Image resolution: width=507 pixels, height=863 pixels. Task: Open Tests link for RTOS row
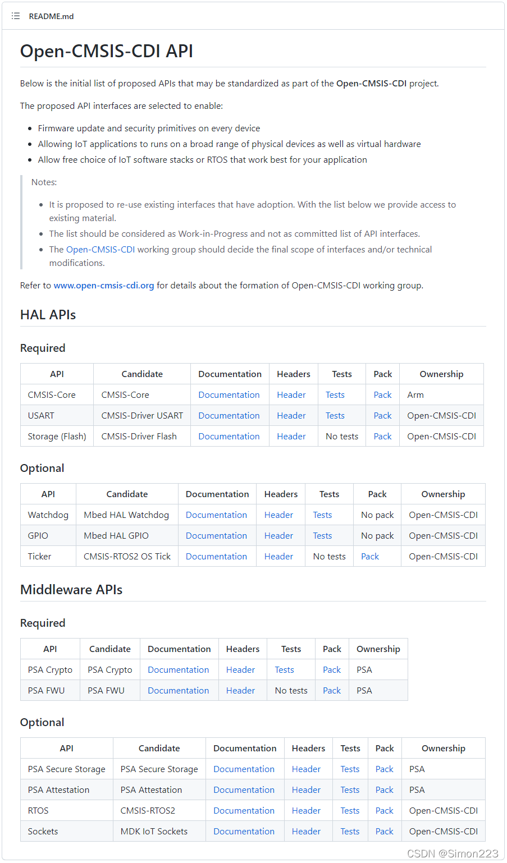point(350,811)
